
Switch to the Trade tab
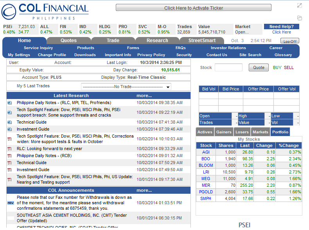[113, 41]
